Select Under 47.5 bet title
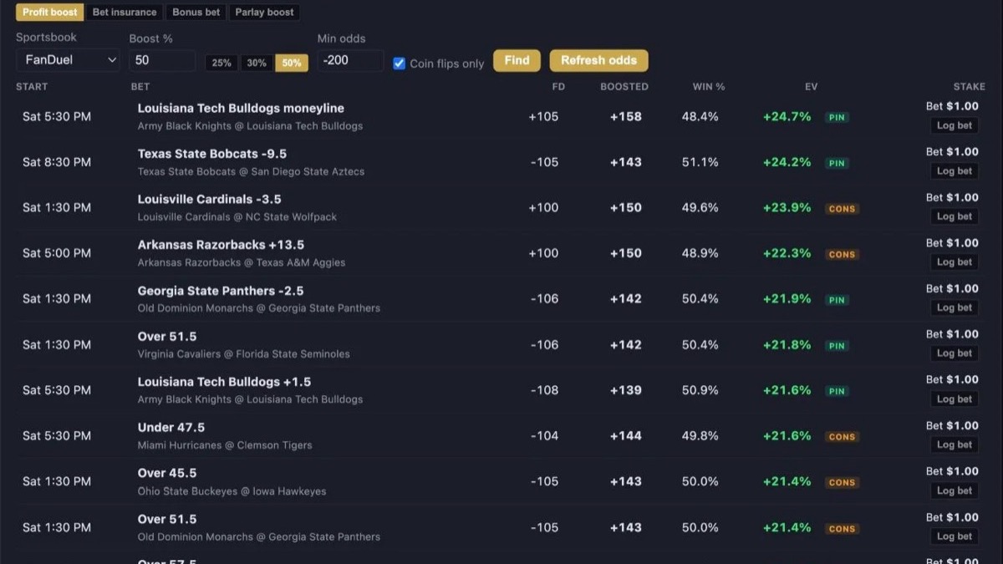This screenshot has width=1003, height=564. pos(171,427)
